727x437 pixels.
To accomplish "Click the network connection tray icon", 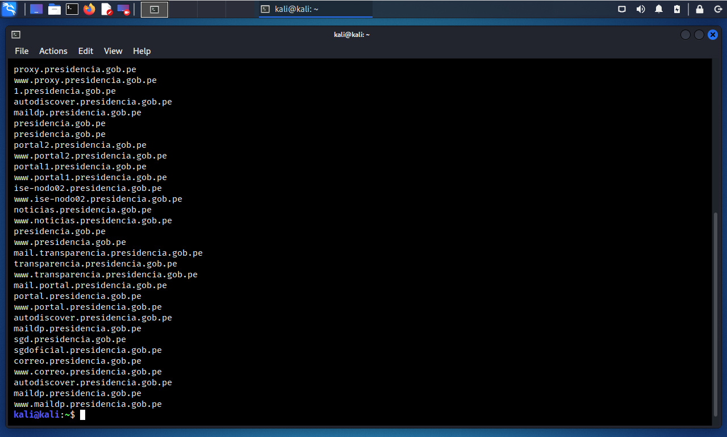I will pyautogui.click(x=622, y=9).
